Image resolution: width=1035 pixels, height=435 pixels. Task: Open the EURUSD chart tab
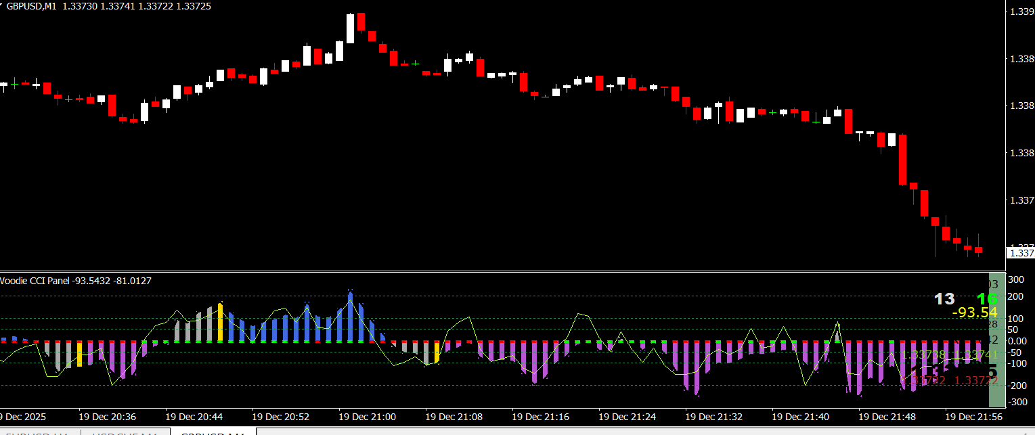[x=39, y=433]
